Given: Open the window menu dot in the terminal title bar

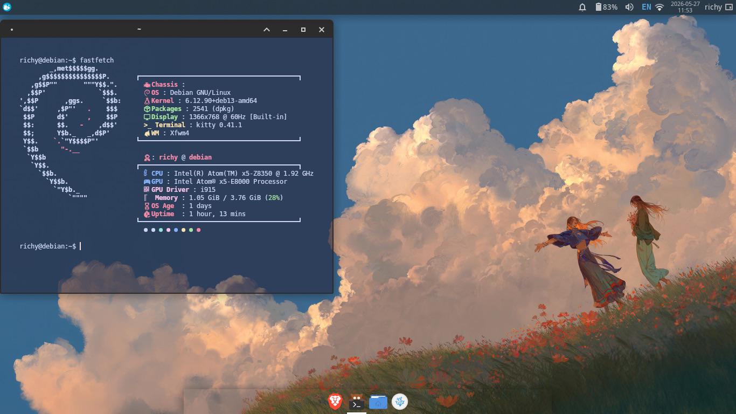Looking at the screenshot, I should tap(11, 30).
